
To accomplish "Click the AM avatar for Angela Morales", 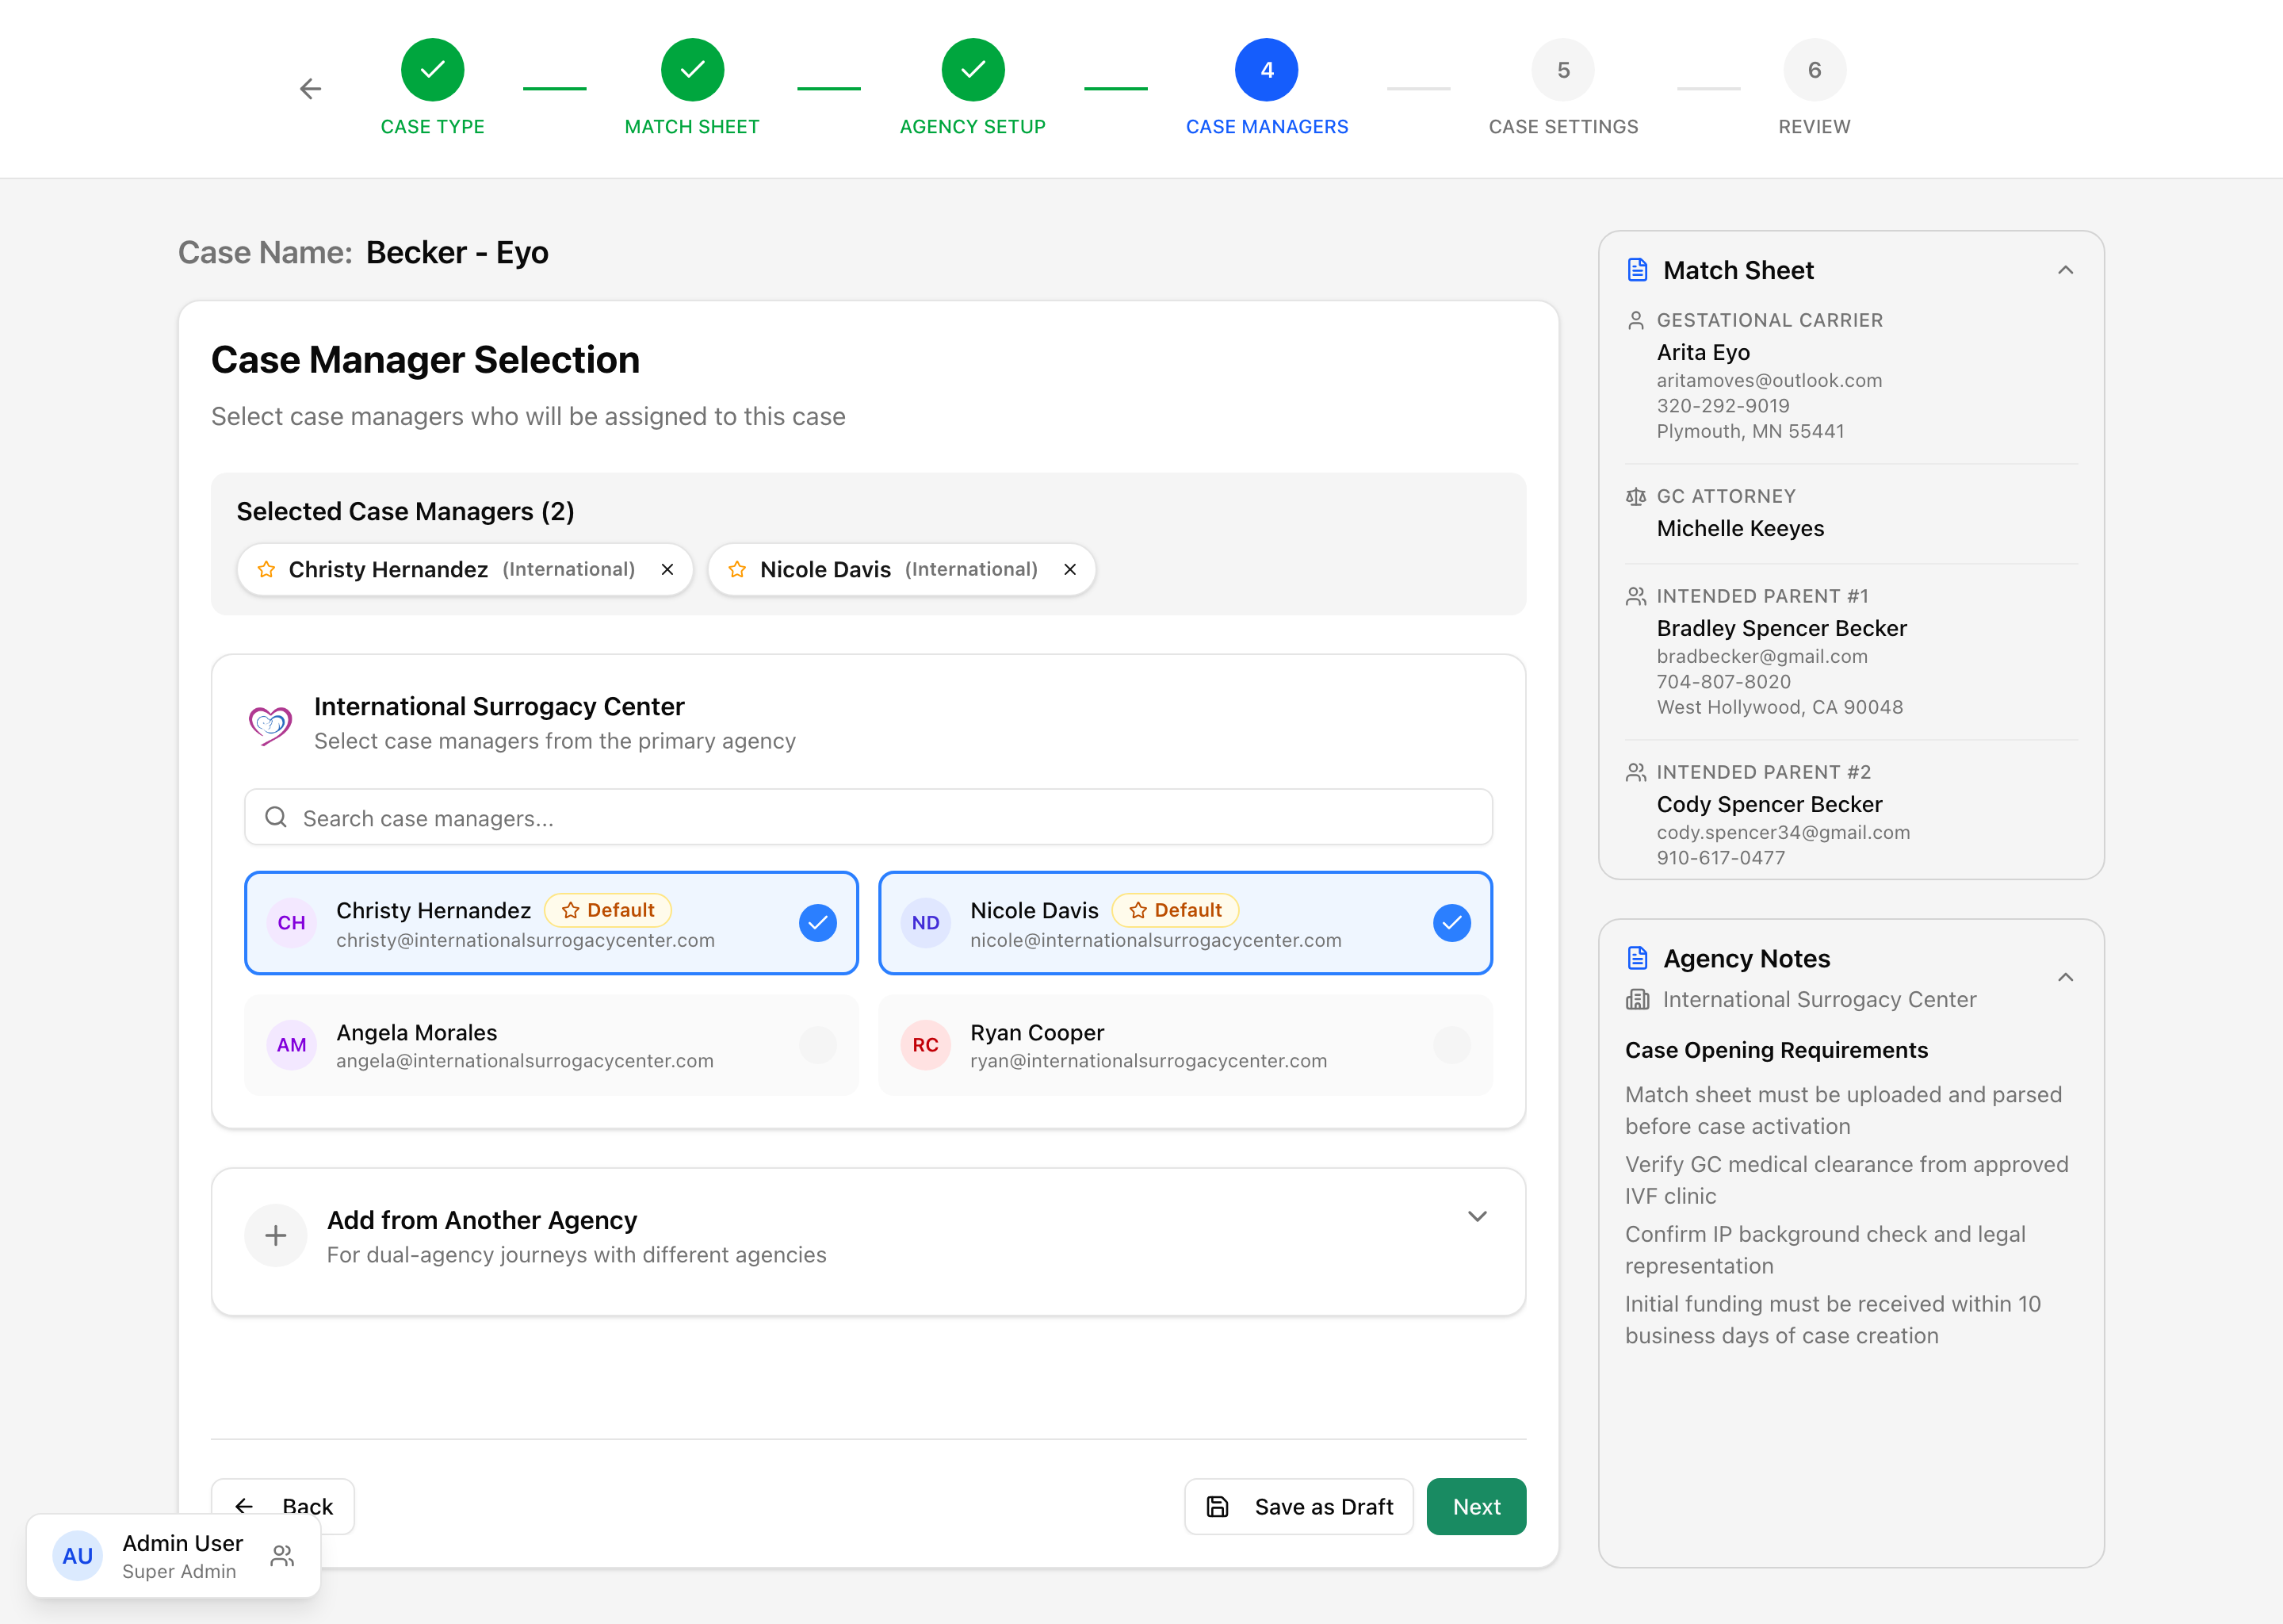I will 292,1045.
